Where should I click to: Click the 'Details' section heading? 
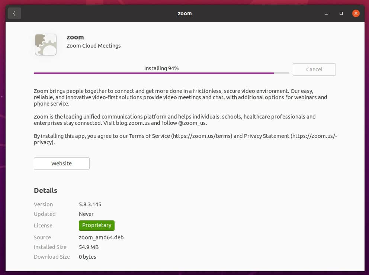(45, 190)
